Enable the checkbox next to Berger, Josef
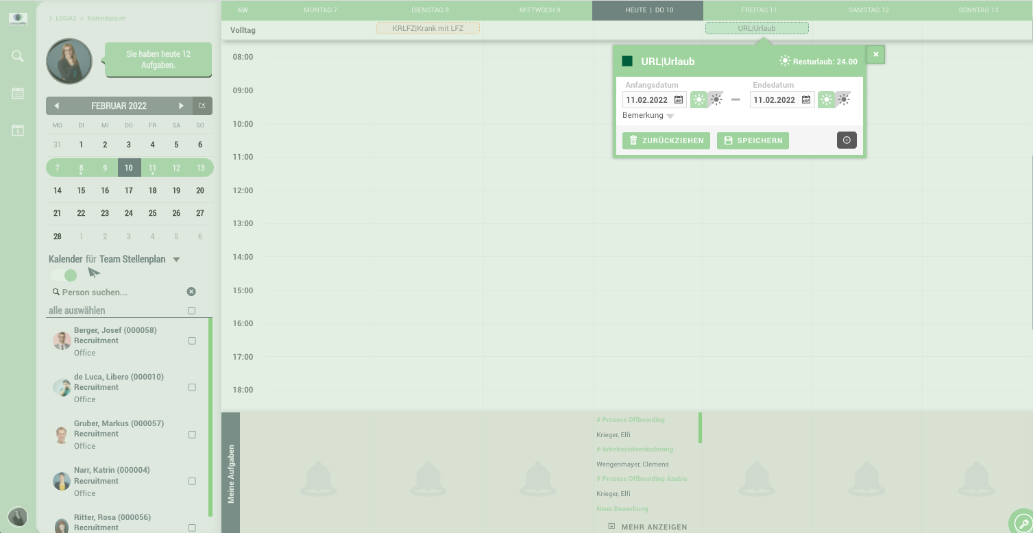Screen dimensions: 1033x533 tap(191, 340)
